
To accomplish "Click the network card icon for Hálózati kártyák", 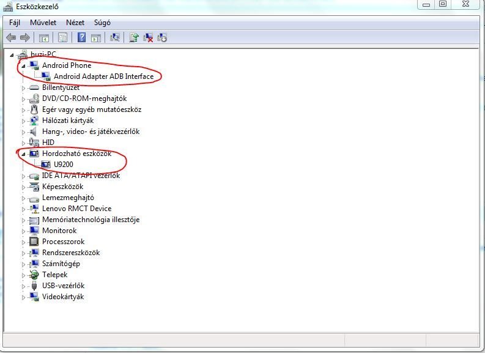I will click(x=34, y=121).
